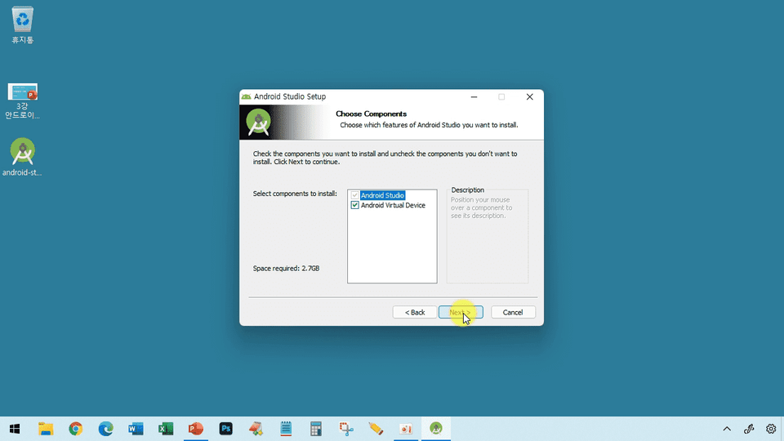Launch Photoshop from the taskbar
Viewport: 784px width, 441px height.
point(225,429)
